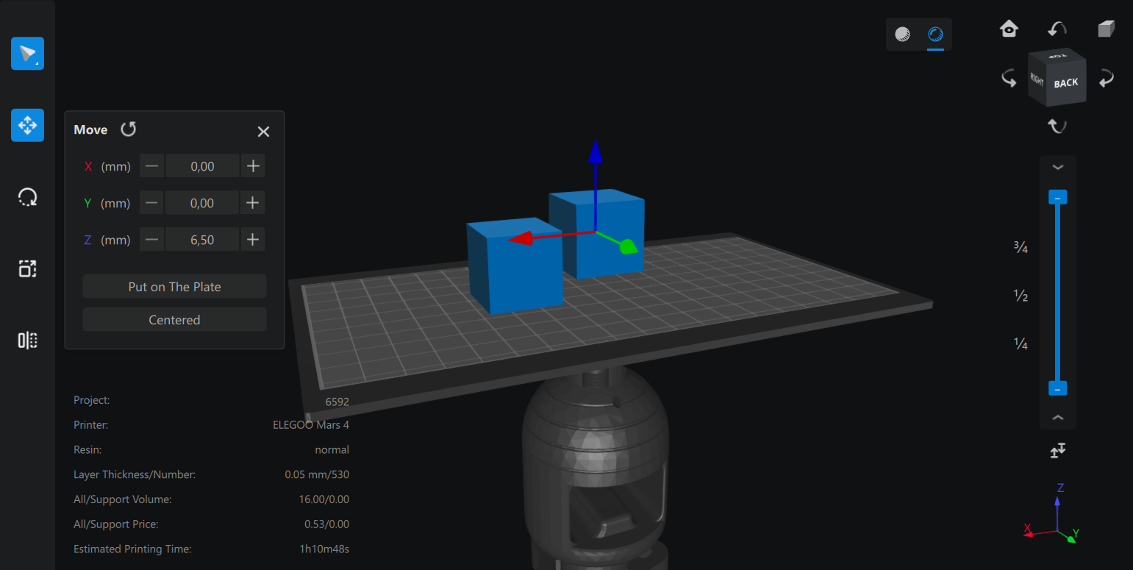The image size is (1133, 570).
Task: Reset move values with the refresh icon
Action: [x=129, y=129]
